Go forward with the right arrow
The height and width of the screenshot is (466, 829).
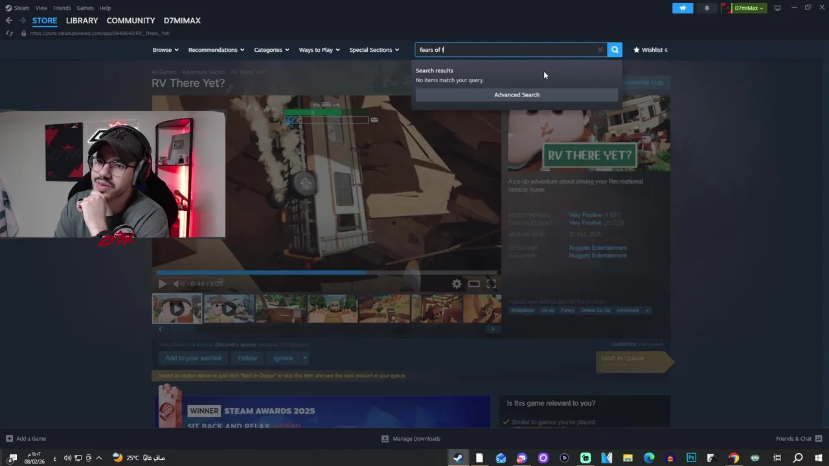pos(23,21)
